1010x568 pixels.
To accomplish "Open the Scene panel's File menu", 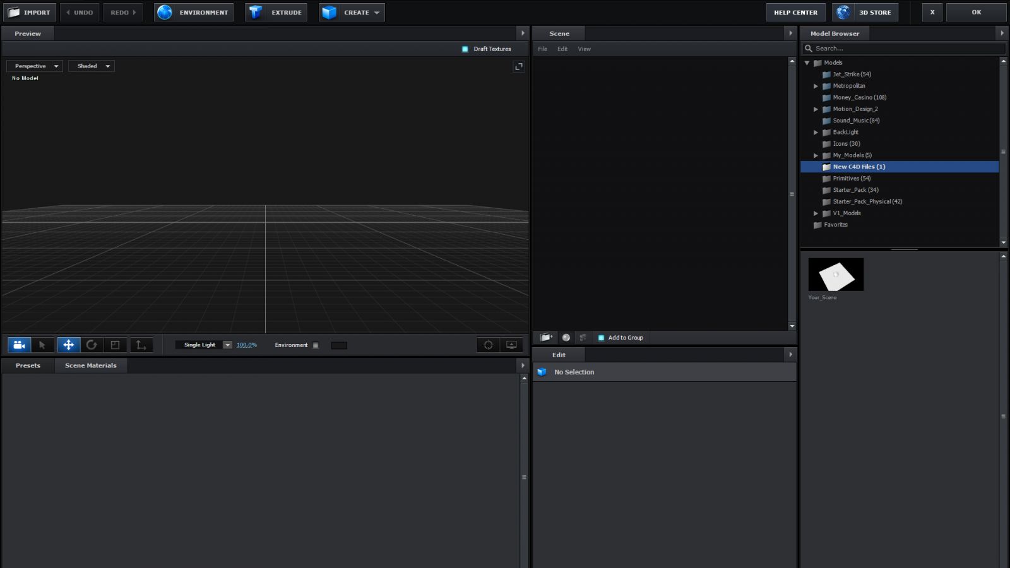I will (542, 49).
